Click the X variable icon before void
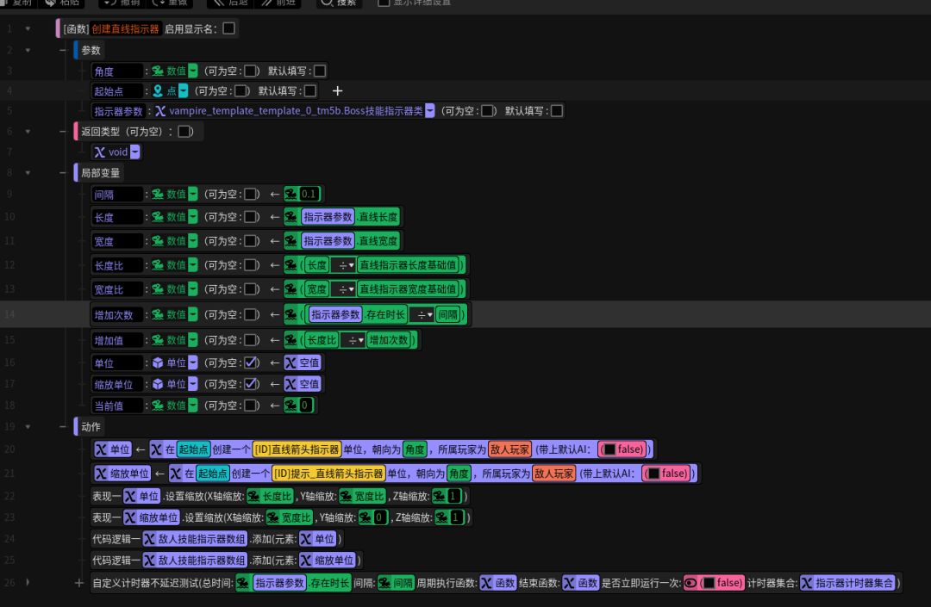This screenshot has height=607, width=931. click(x=100, y=152)
